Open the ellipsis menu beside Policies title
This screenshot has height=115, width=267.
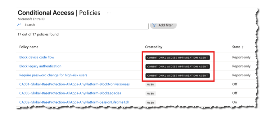(109, 13)
